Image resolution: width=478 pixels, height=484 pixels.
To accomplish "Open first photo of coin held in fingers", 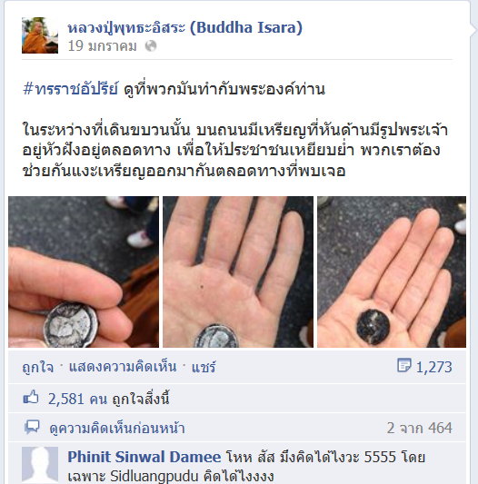I will [x=84, y=272].
